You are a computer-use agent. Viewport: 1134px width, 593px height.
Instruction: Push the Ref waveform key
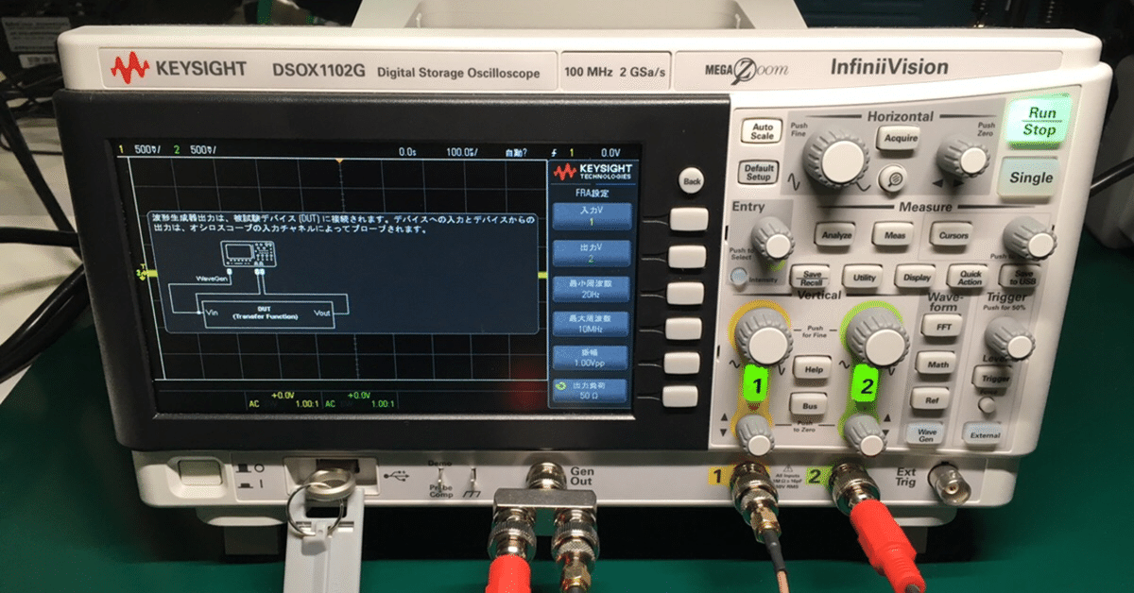click(931, 398)
